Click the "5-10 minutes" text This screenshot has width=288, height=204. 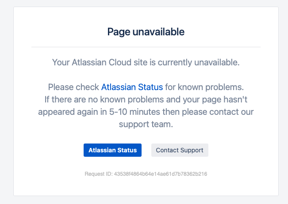tap(134, 112)
